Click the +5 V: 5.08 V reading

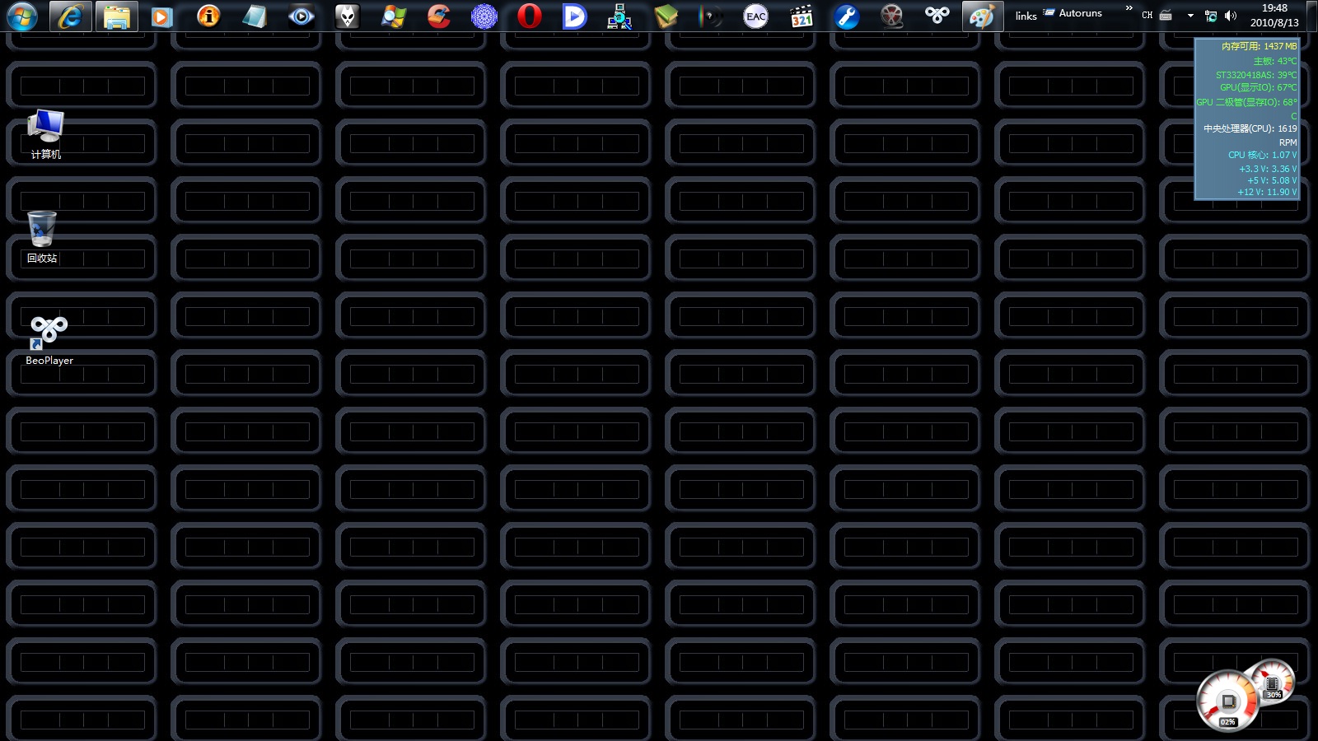click(x=1272, y=180)
